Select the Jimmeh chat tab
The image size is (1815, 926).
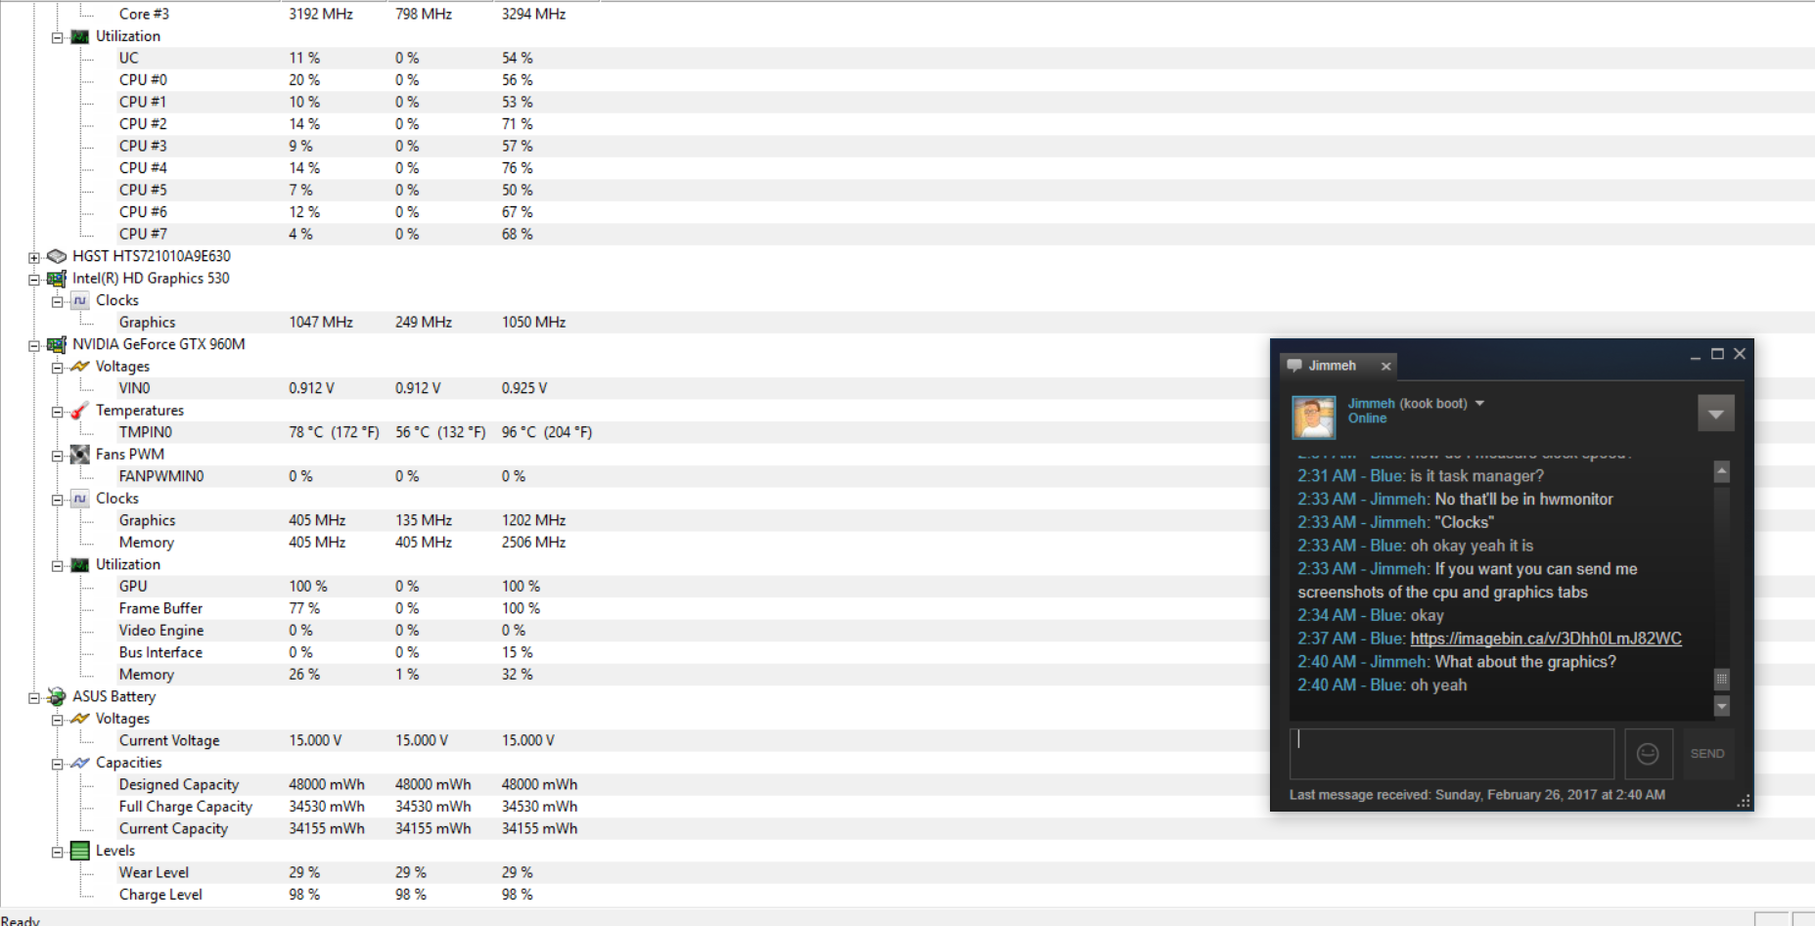[x=1338, y=366]
